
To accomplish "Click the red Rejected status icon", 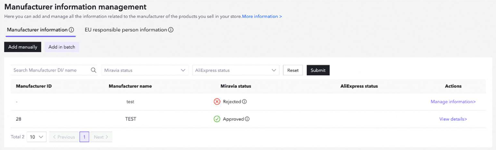I will pos(217,102).
